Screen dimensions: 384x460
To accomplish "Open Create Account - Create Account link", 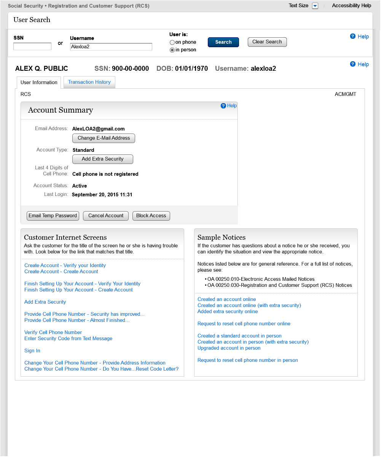I will (x=61, y=272).
